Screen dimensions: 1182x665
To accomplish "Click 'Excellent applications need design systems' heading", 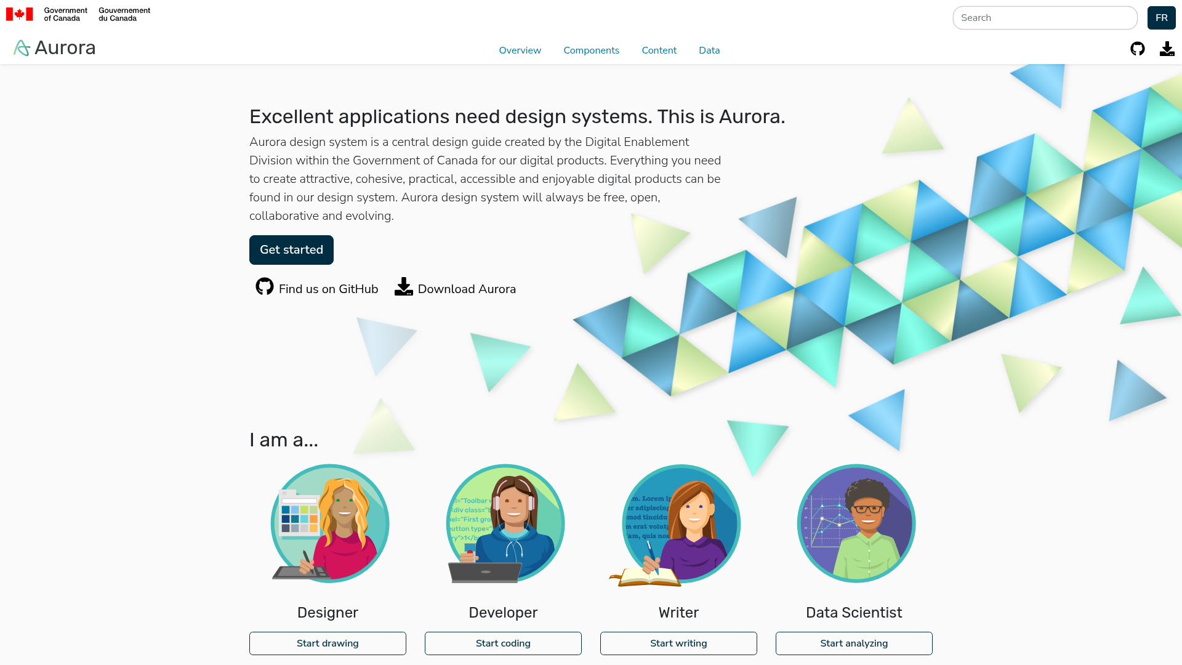I will pyautogui.click(x=517, y=117).
